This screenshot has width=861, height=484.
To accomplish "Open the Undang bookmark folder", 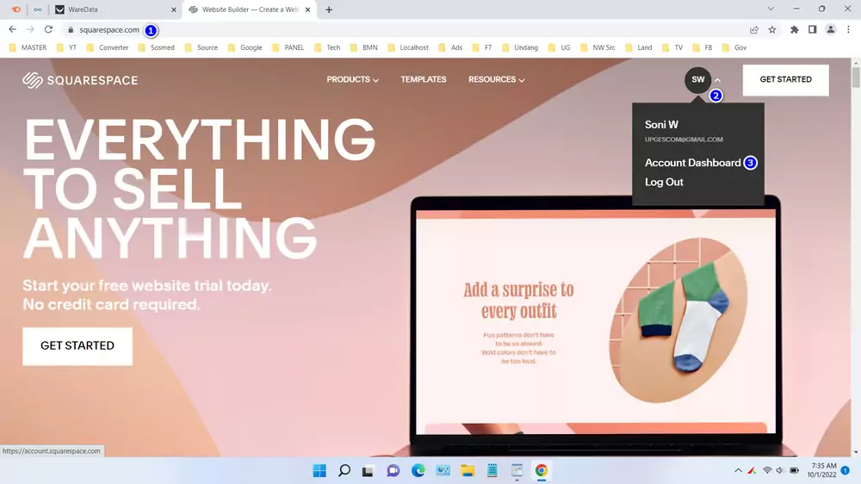I will (x=520, y=47).
